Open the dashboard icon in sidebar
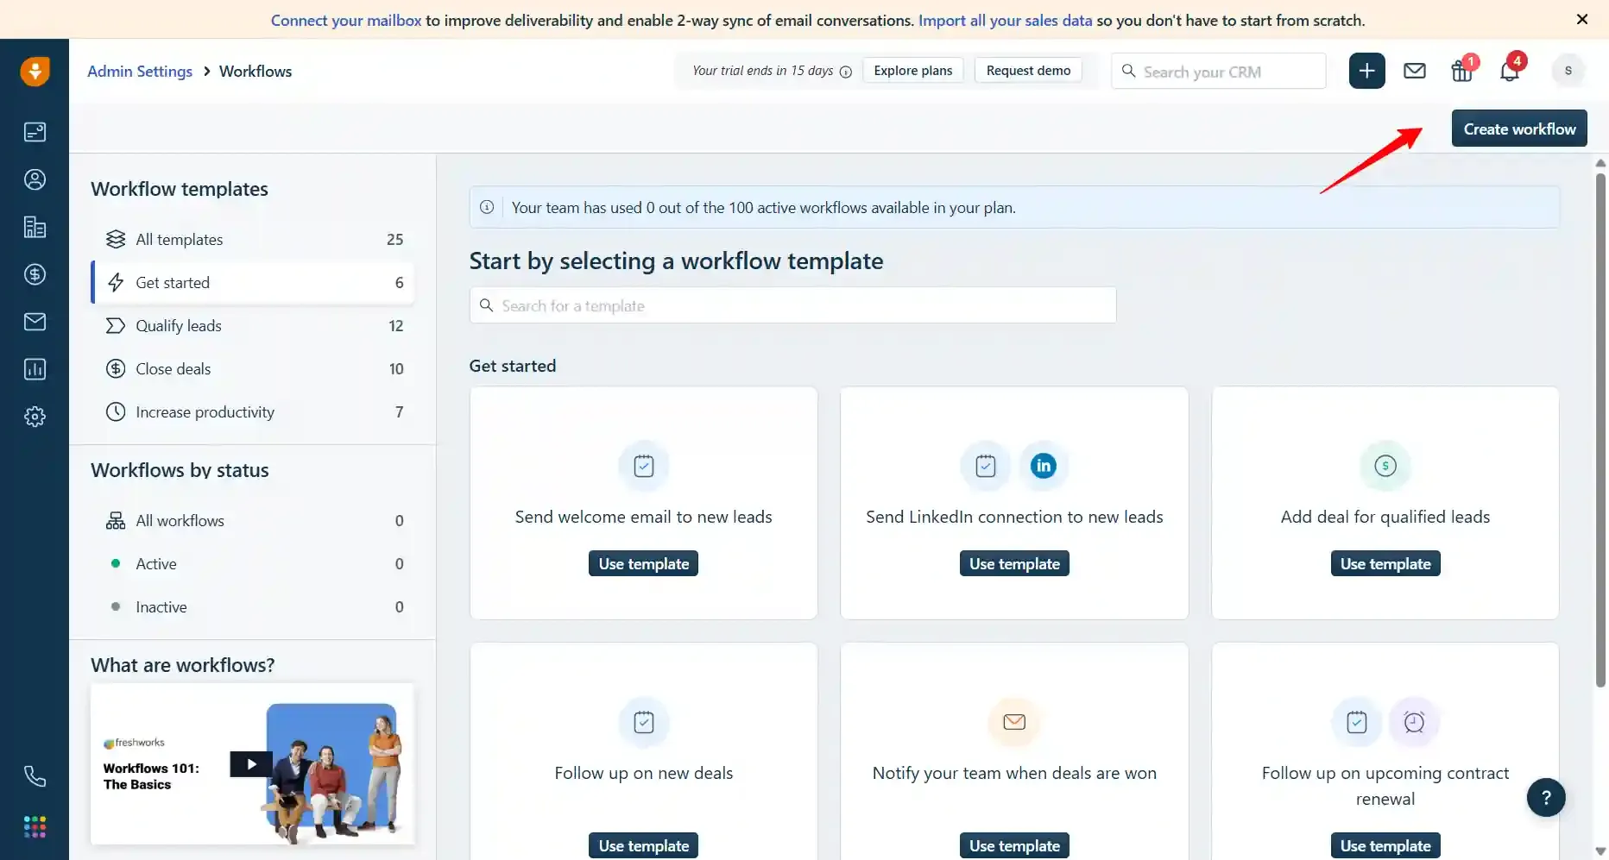This screenshot has width=1609, height=860. (35, 132)
